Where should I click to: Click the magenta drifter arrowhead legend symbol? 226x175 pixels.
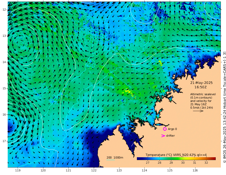(x=163, y=136)
